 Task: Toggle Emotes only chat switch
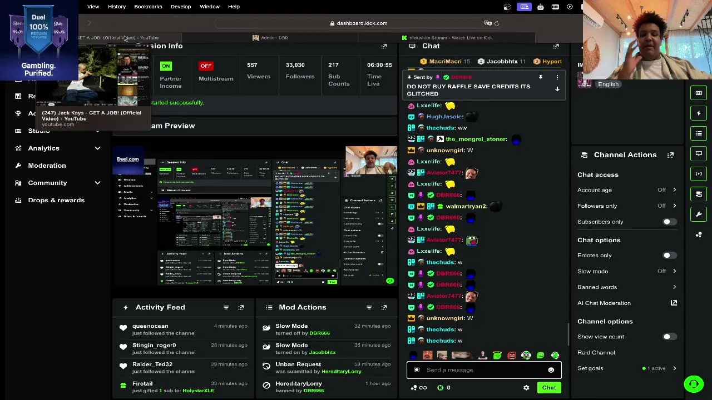pos(669,256)
